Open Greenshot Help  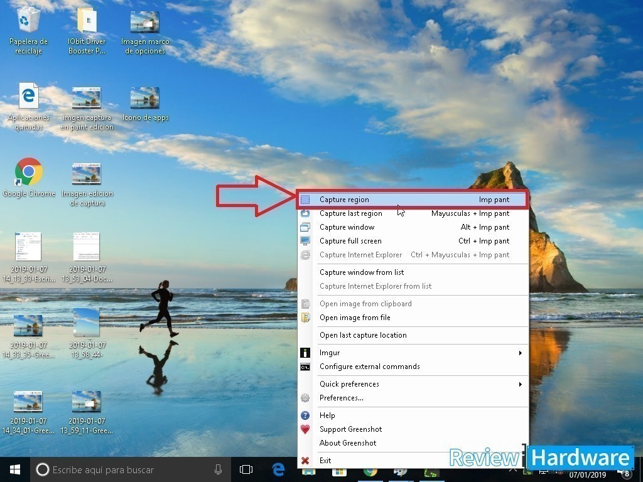pyautogui.click(x=413, y=415)
